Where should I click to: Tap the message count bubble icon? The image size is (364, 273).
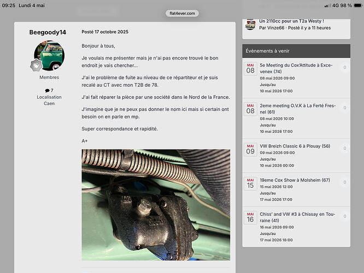click(47, 91)
